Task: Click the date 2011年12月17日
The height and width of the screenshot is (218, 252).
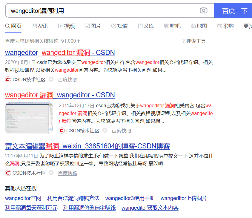Action: (76, 106)
